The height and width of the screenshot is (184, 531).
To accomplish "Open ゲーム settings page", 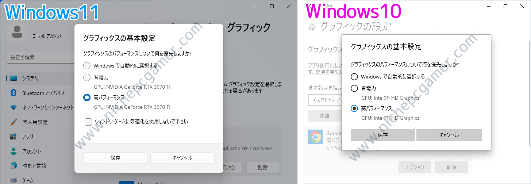I will 40,180.
